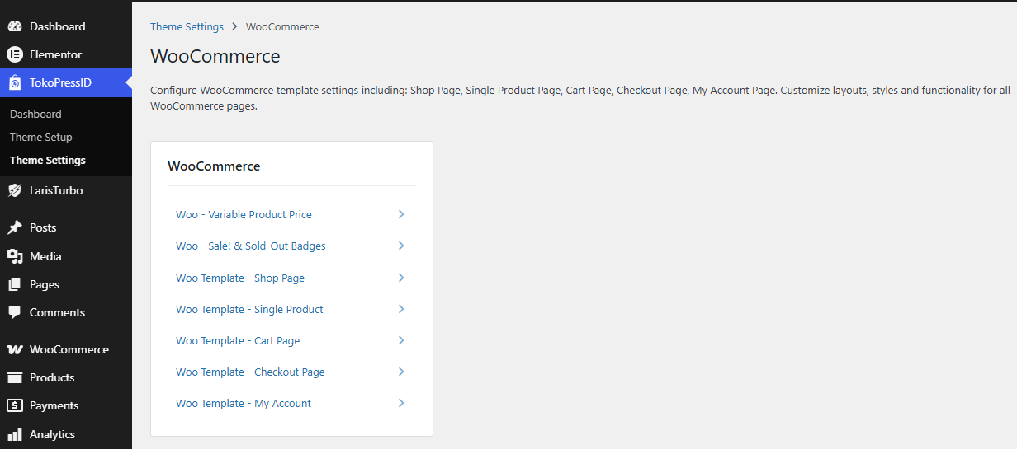Open Woo Template - Shop Page link

pos(240,278)
